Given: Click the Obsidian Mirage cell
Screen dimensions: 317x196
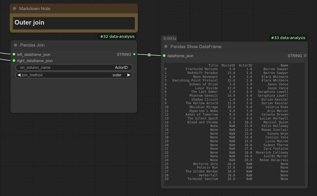Looking at the screenshot, I should click(204, 107).
